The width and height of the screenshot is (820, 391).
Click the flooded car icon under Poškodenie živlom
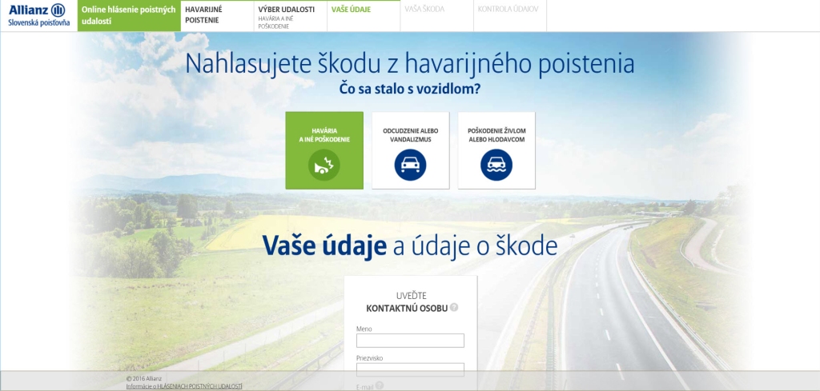[x=496, y=165]
